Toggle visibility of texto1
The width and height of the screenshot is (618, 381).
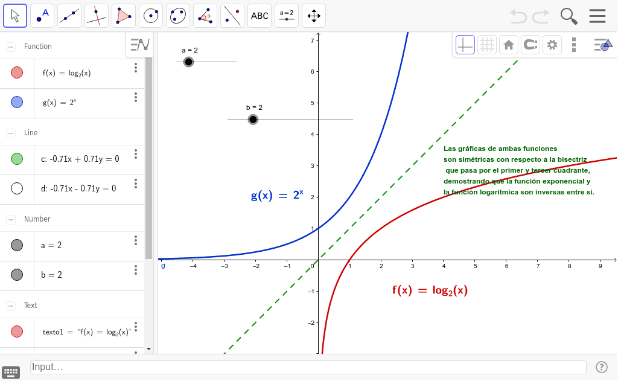pyautogui.click(x=17, y=331)
